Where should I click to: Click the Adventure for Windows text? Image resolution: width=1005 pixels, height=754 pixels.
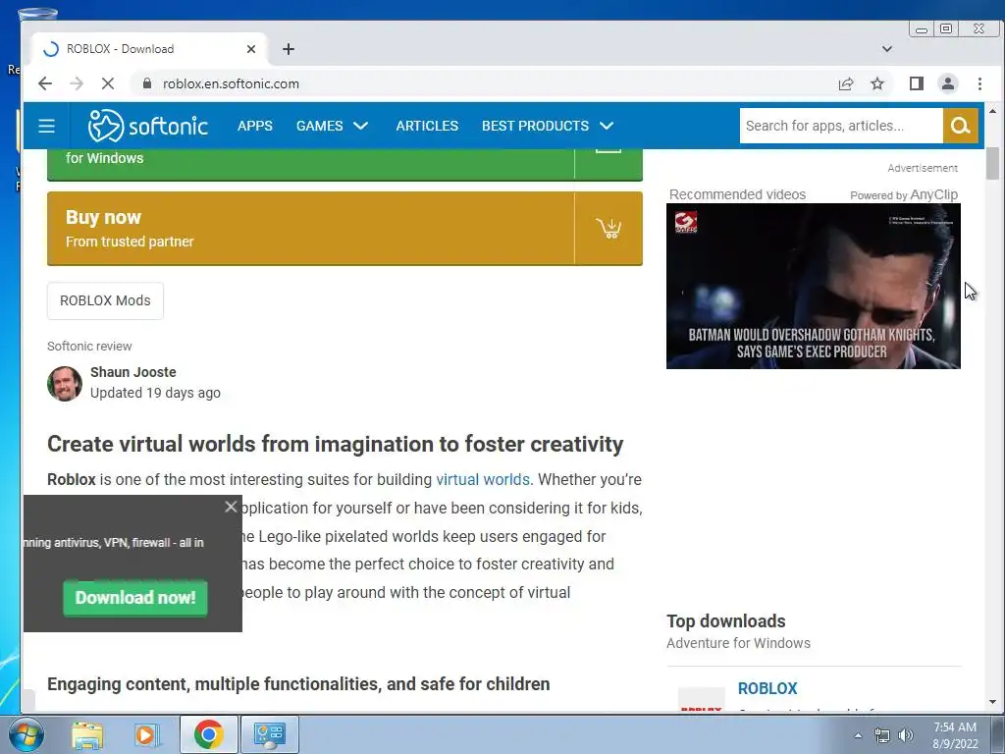738,643
